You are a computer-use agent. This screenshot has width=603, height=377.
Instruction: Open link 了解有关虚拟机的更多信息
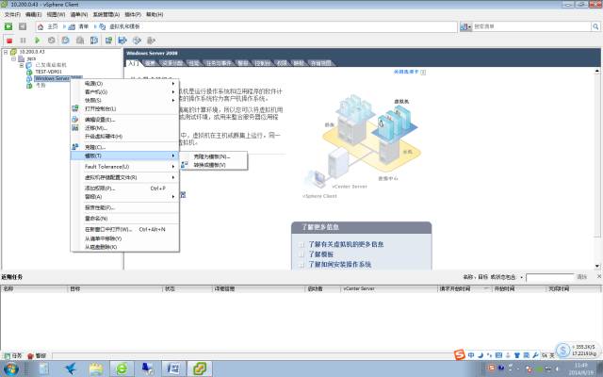click(346, 244)
